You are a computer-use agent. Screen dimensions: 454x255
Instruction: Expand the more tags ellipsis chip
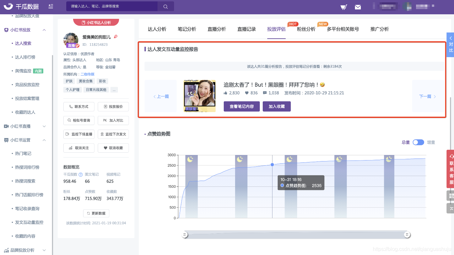click(x=114, y=90)
